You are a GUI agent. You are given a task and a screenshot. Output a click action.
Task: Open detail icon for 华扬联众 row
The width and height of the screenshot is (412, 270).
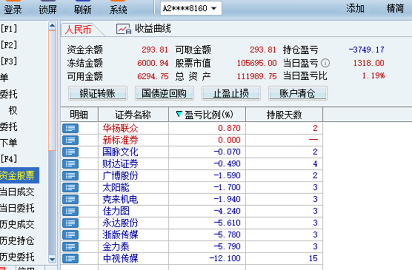(70, 128)
